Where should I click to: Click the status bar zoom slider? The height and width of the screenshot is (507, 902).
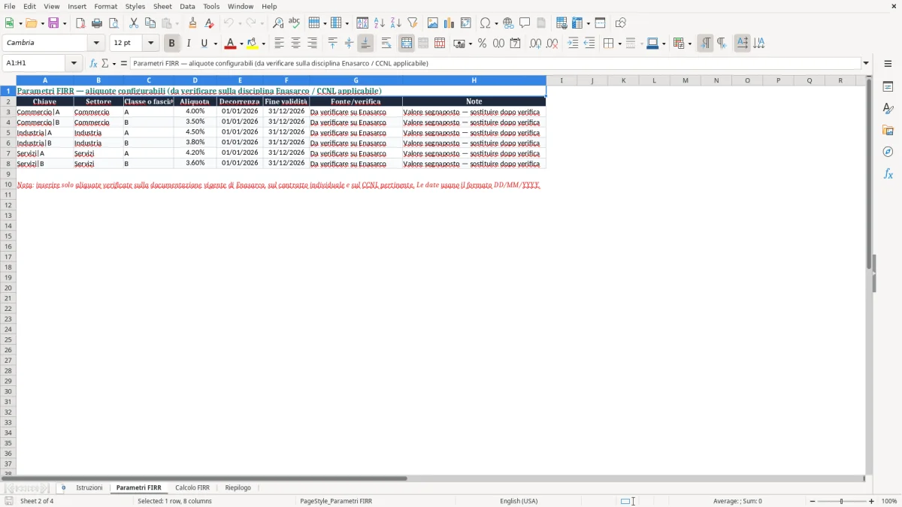[x=842, y=501]
